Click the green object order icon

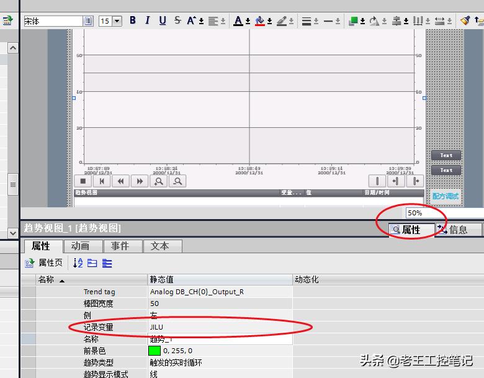pyautogui.click(x=353, y=20)
